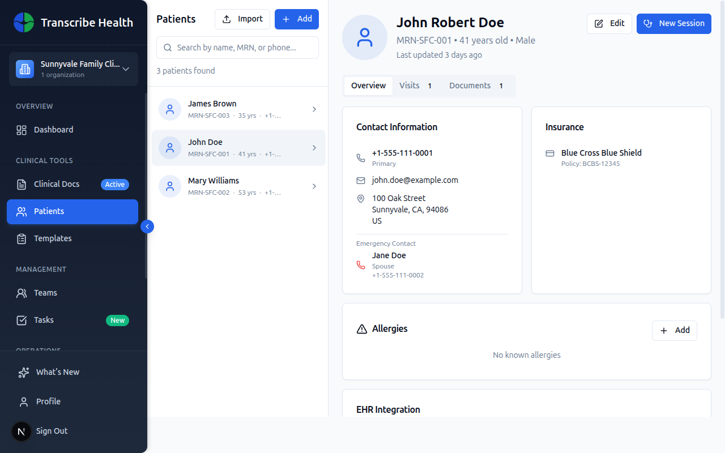Screen dimensions: 725x453
Task: Open Templates from the sidebar
Action: pyautogui.click(x=51, y=238)
